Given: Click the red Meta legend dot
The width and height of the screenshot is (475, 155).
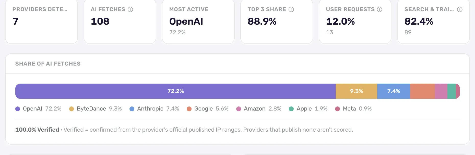Looking at the screenshot, I should point(337,109).
